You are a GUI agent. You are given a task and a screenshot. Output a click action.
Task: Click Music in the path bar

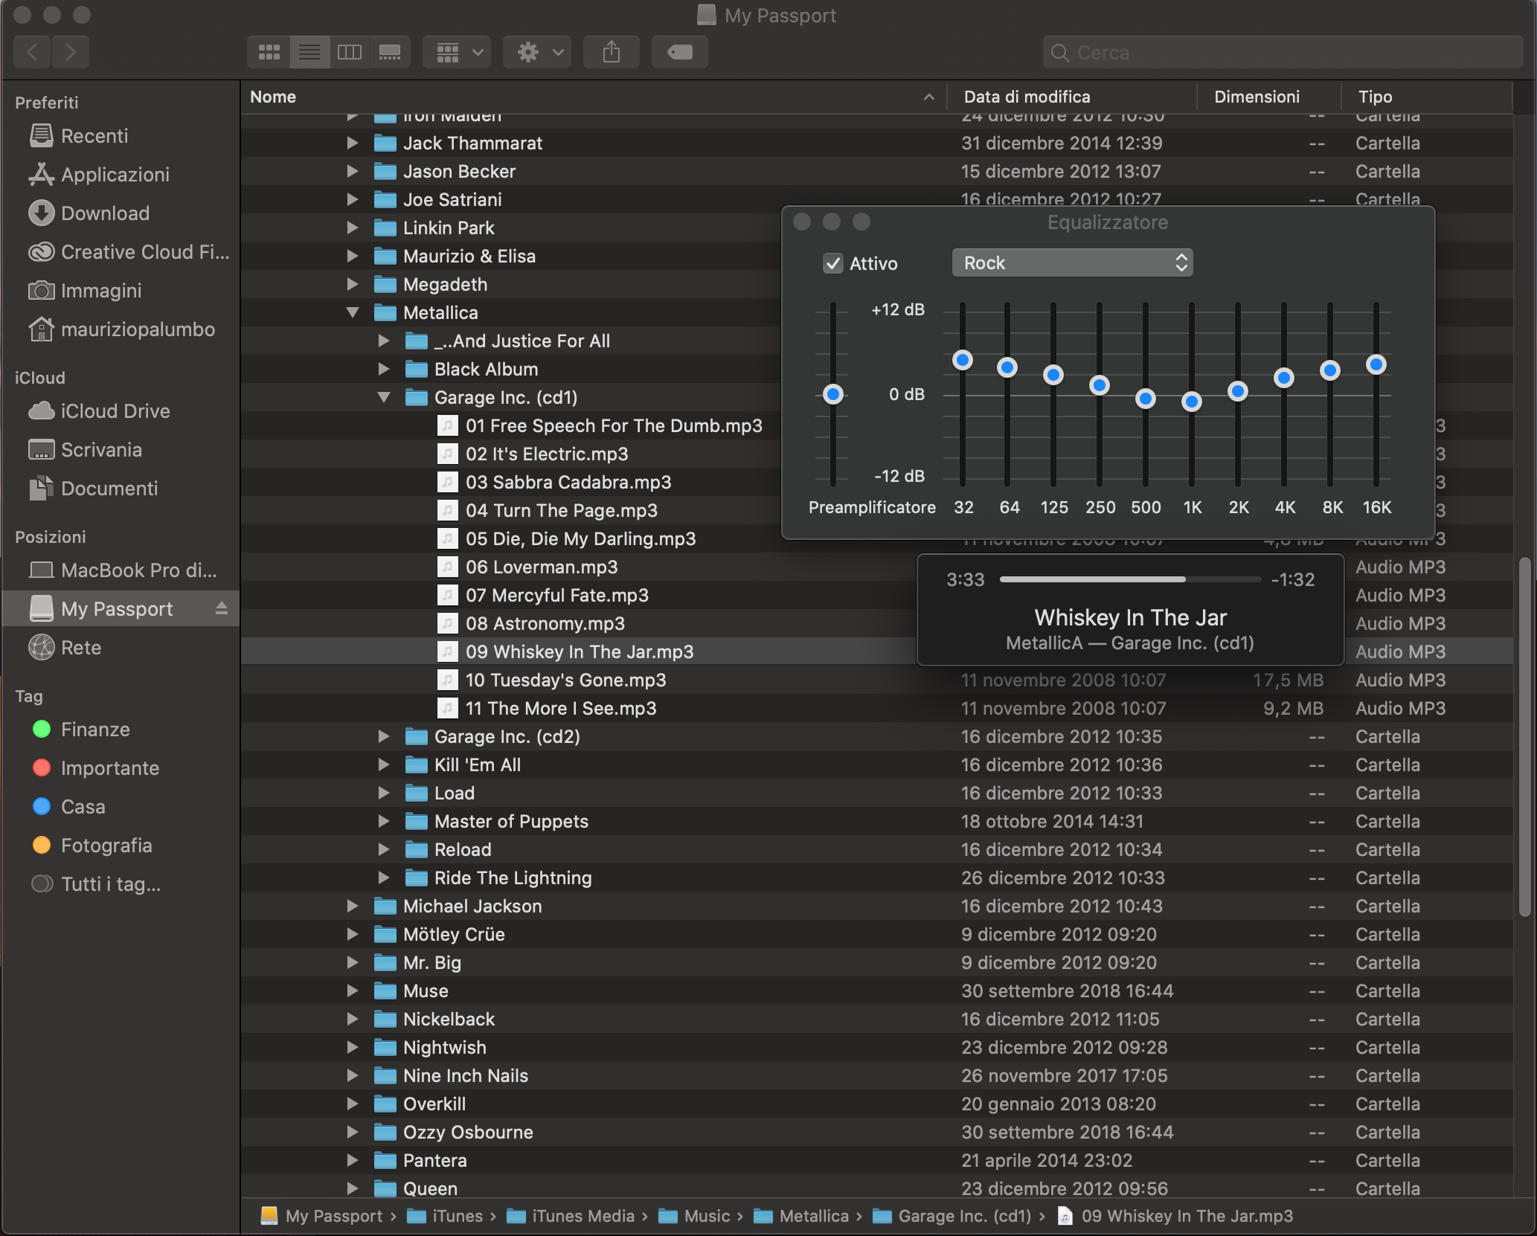point(695,1216)
